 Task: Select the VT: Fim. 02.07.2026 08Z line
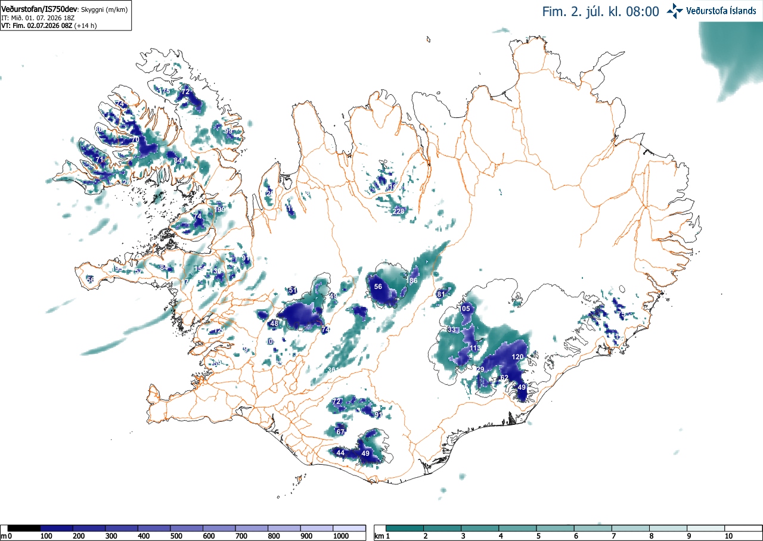tap(49, 26)
